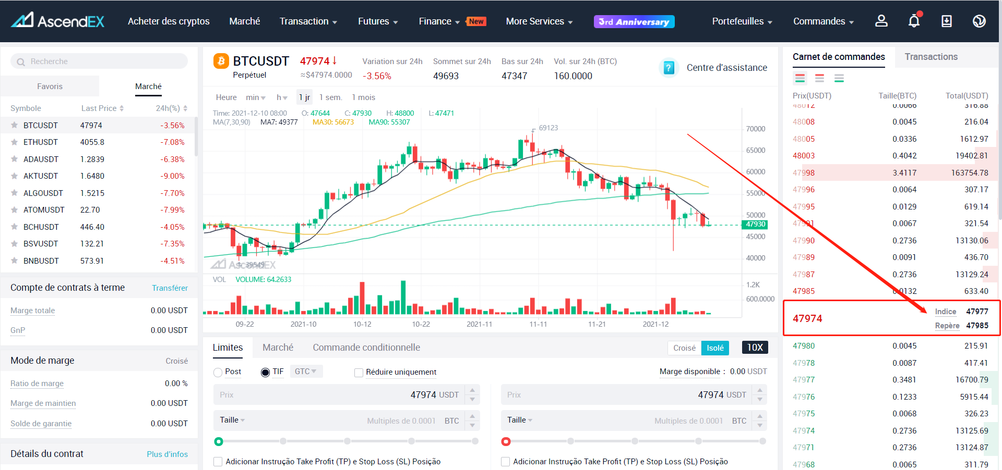Screen dimensions: 1002x470
Task: Show both bids and asks order book view
Action: 800,78
